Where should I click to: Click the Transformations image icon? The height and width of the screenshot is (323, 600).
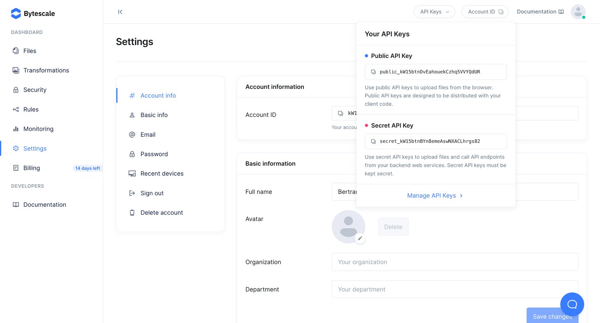point(16,70)
